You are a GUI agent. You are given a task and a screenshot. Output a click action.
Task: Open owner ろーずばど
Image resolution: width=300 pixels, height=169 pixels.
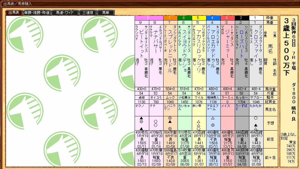[x=241, y=107]
